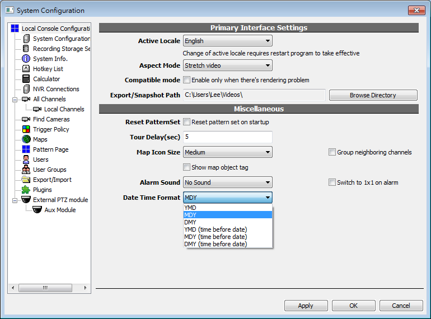This screenshot has width=431, height=319.
Task: Toggle Reset pattern set on startup
Action: coord(186,122)
